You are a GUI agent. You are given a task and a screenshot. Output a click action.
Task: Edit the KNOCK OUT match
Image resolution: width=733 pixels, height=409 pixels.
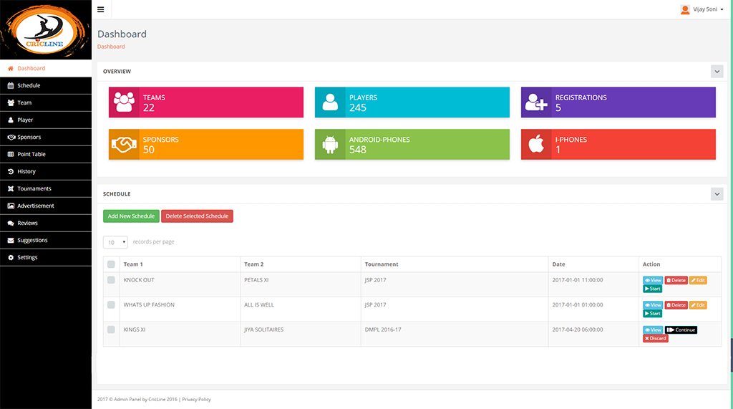tap(698, 280)
